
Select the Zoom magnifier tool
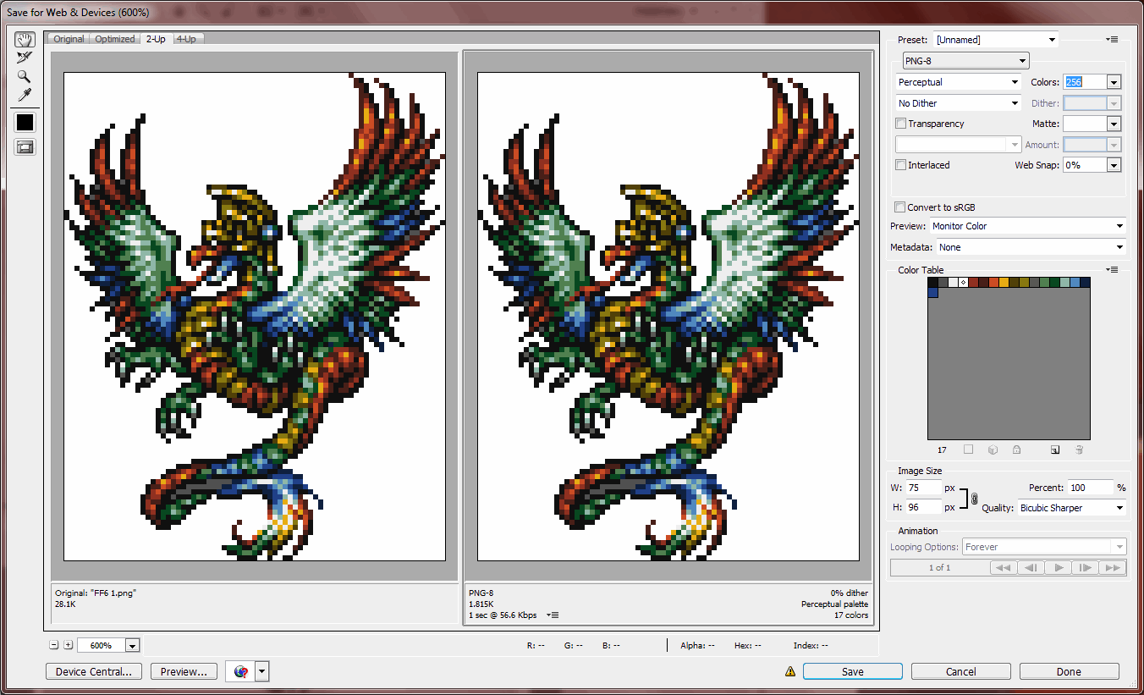pos(25,76)
